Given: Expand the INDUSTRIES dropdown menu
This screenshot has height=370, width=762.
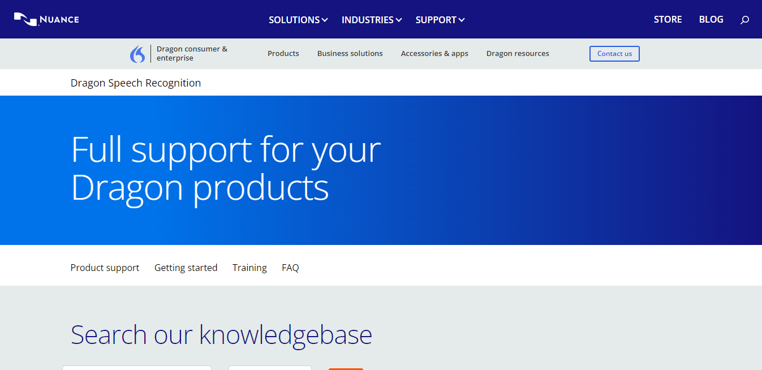Looking at the screenshot, I should (372, 20).
